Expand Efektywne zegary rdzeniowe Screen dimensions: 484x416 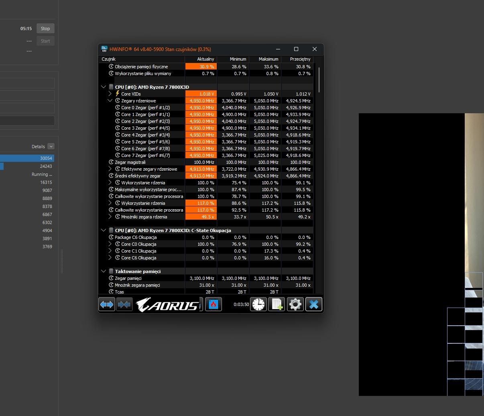click(x=110, y=169)
